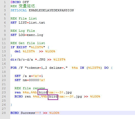Click '*.JPG' wildcard on line 15

tap(40, 60)
